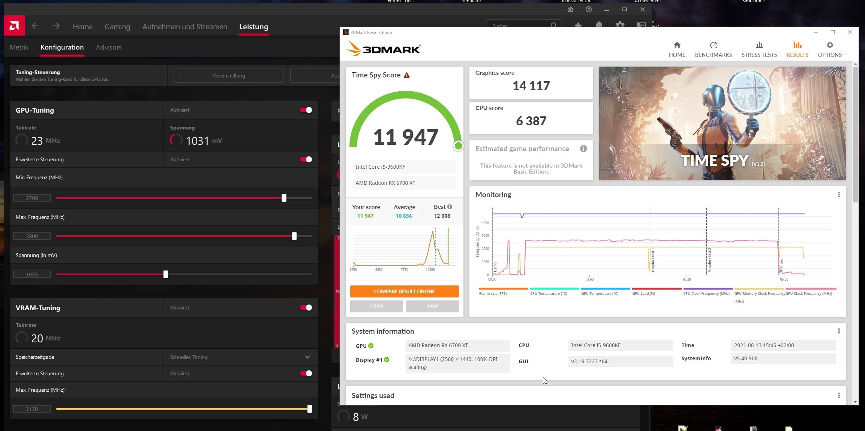Click the AMD bug report icon
This screenshot has height=431, width=865.
pos(570,10)
